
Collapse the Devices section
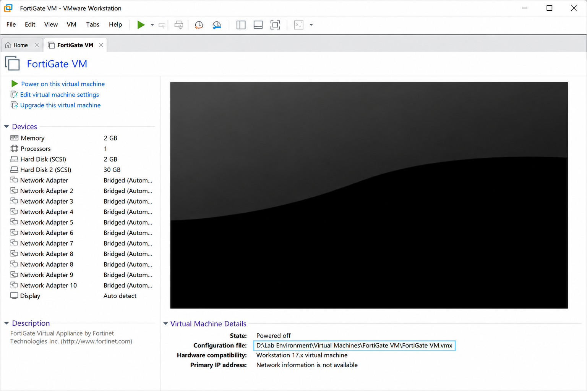(6, 126)
